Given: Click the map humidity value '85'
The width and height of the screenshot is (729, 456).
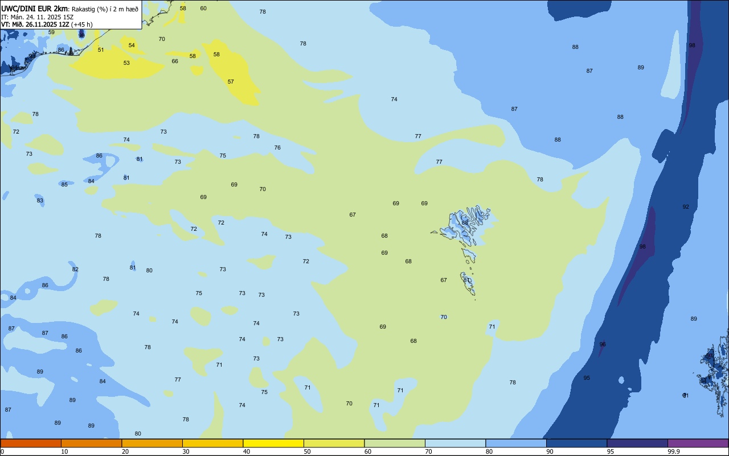Looking at the screenshot, I should coord(64,185).
